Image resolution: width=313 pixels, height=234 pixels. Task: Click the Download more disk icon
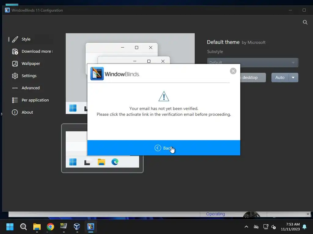[x=15, y=51]
